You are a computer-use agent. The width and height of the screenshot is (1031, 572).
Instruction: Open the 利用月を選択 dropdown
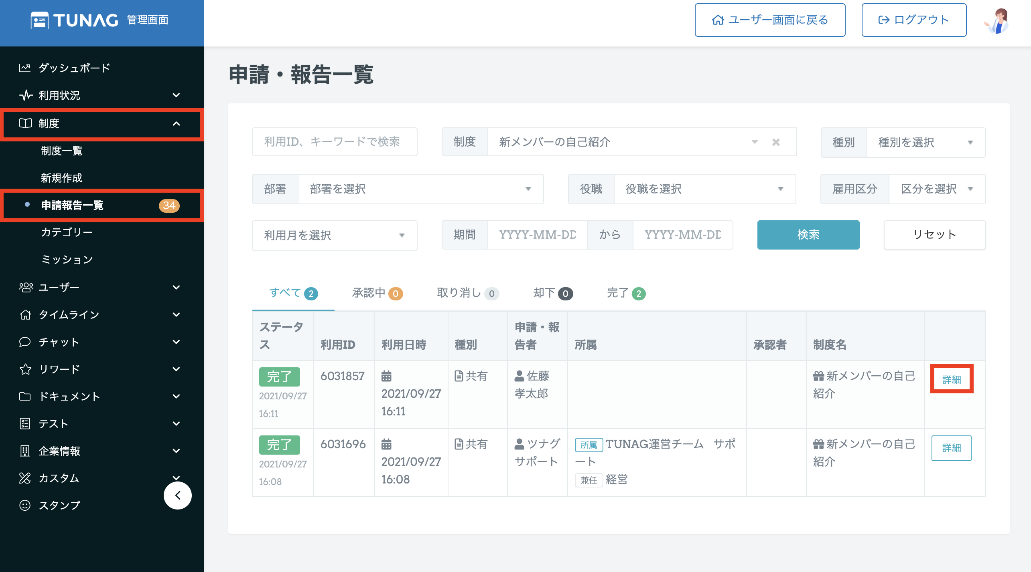(335, 235)
